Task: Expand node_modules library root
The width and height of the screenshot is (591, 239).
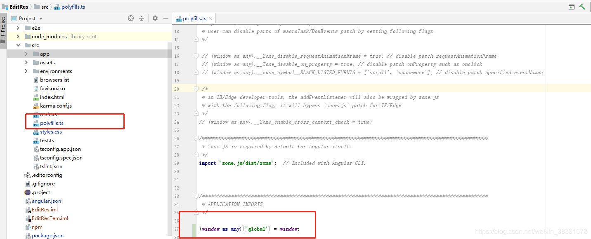Action: coord(17,36)
